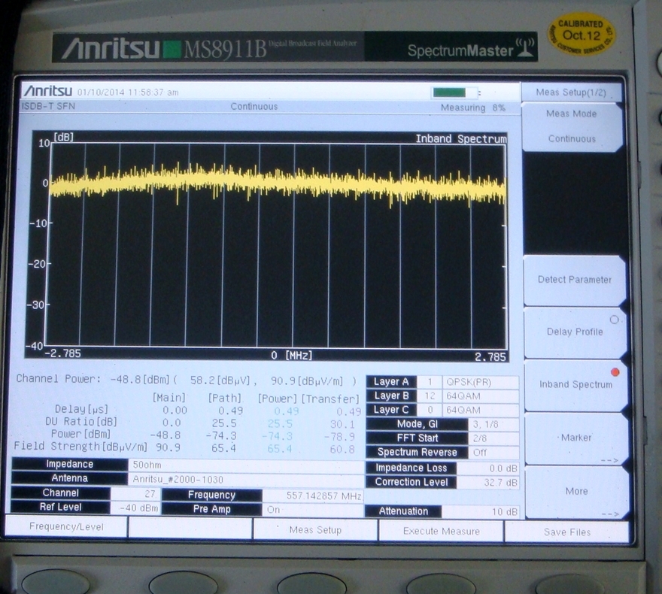Click the Delay[µs] row label
The height and width of the screenshot is (594, 662).
tap(81, 409)
